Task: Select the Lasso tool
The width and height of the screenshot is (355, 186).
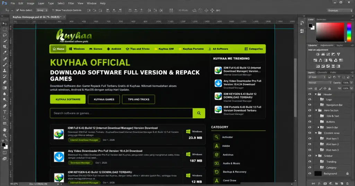Action: (x=5, y=35)
